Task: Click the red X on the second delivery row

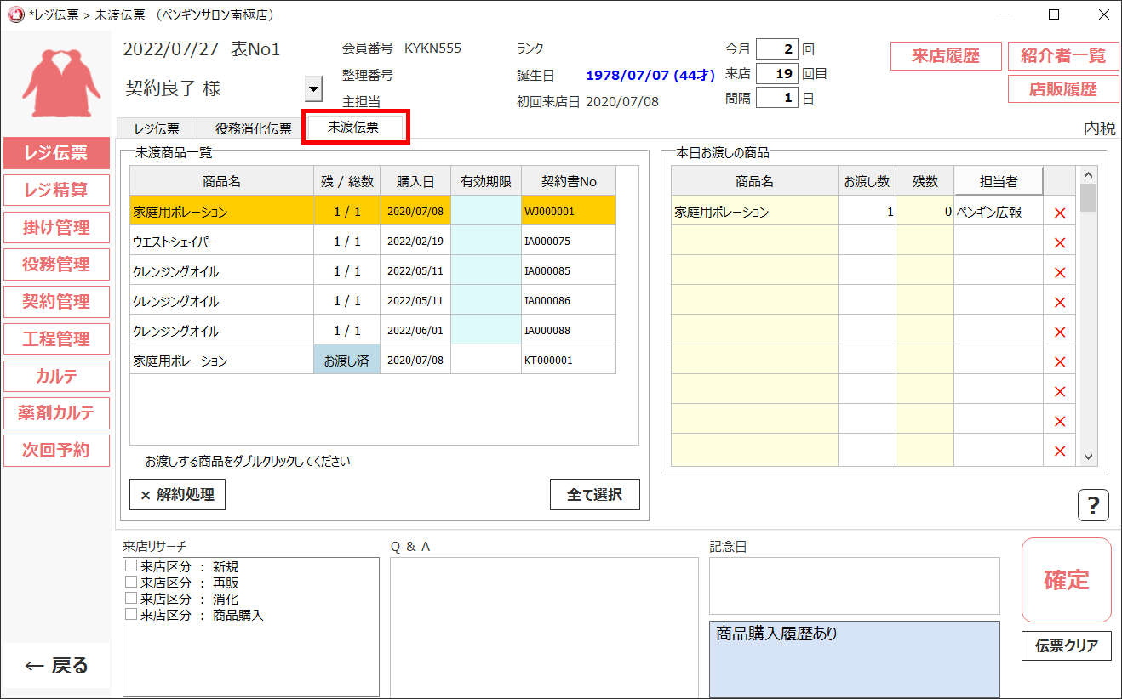Action: click(1060, 243)
